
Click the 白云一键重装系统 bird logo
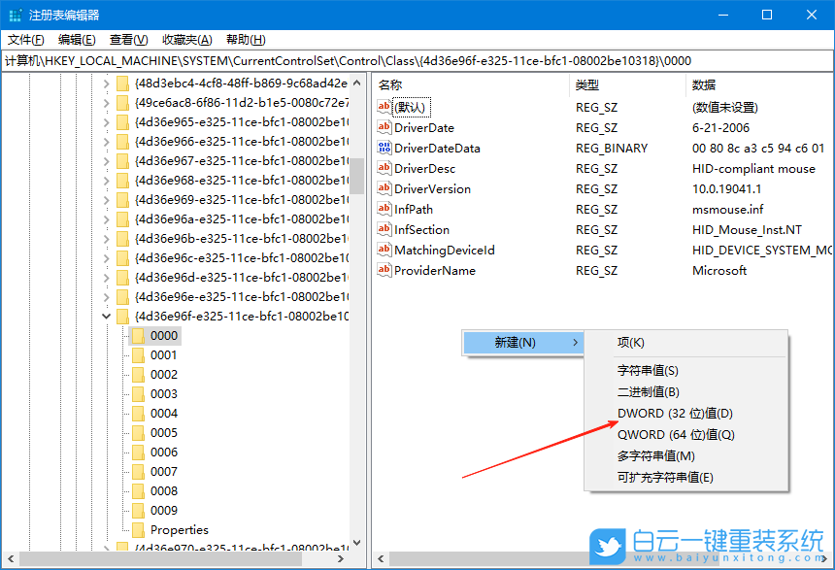tap(606, 544)
